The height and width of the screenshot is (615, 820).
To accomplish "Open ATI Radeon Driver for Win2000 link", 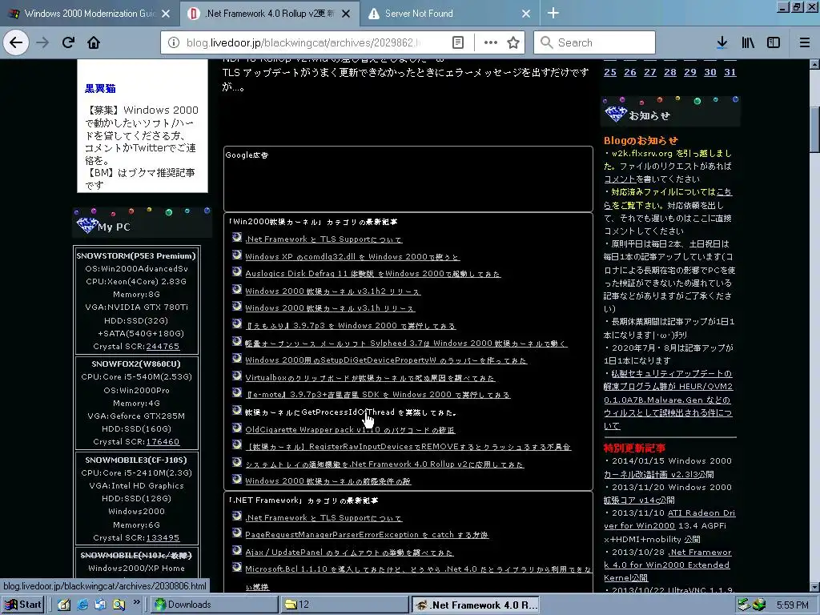I will point(669,519).
